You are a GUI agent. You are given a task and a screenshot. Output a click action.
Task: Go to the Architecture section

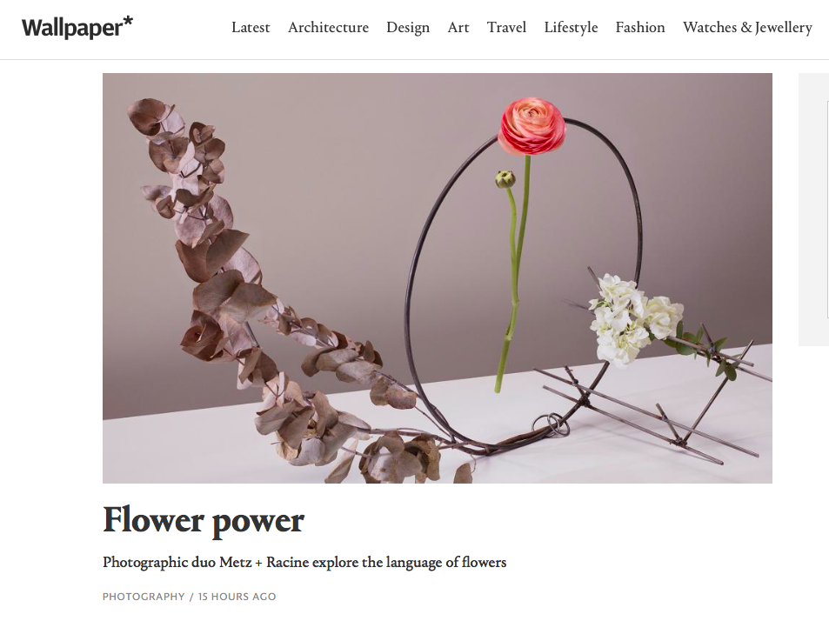point(328,28)
